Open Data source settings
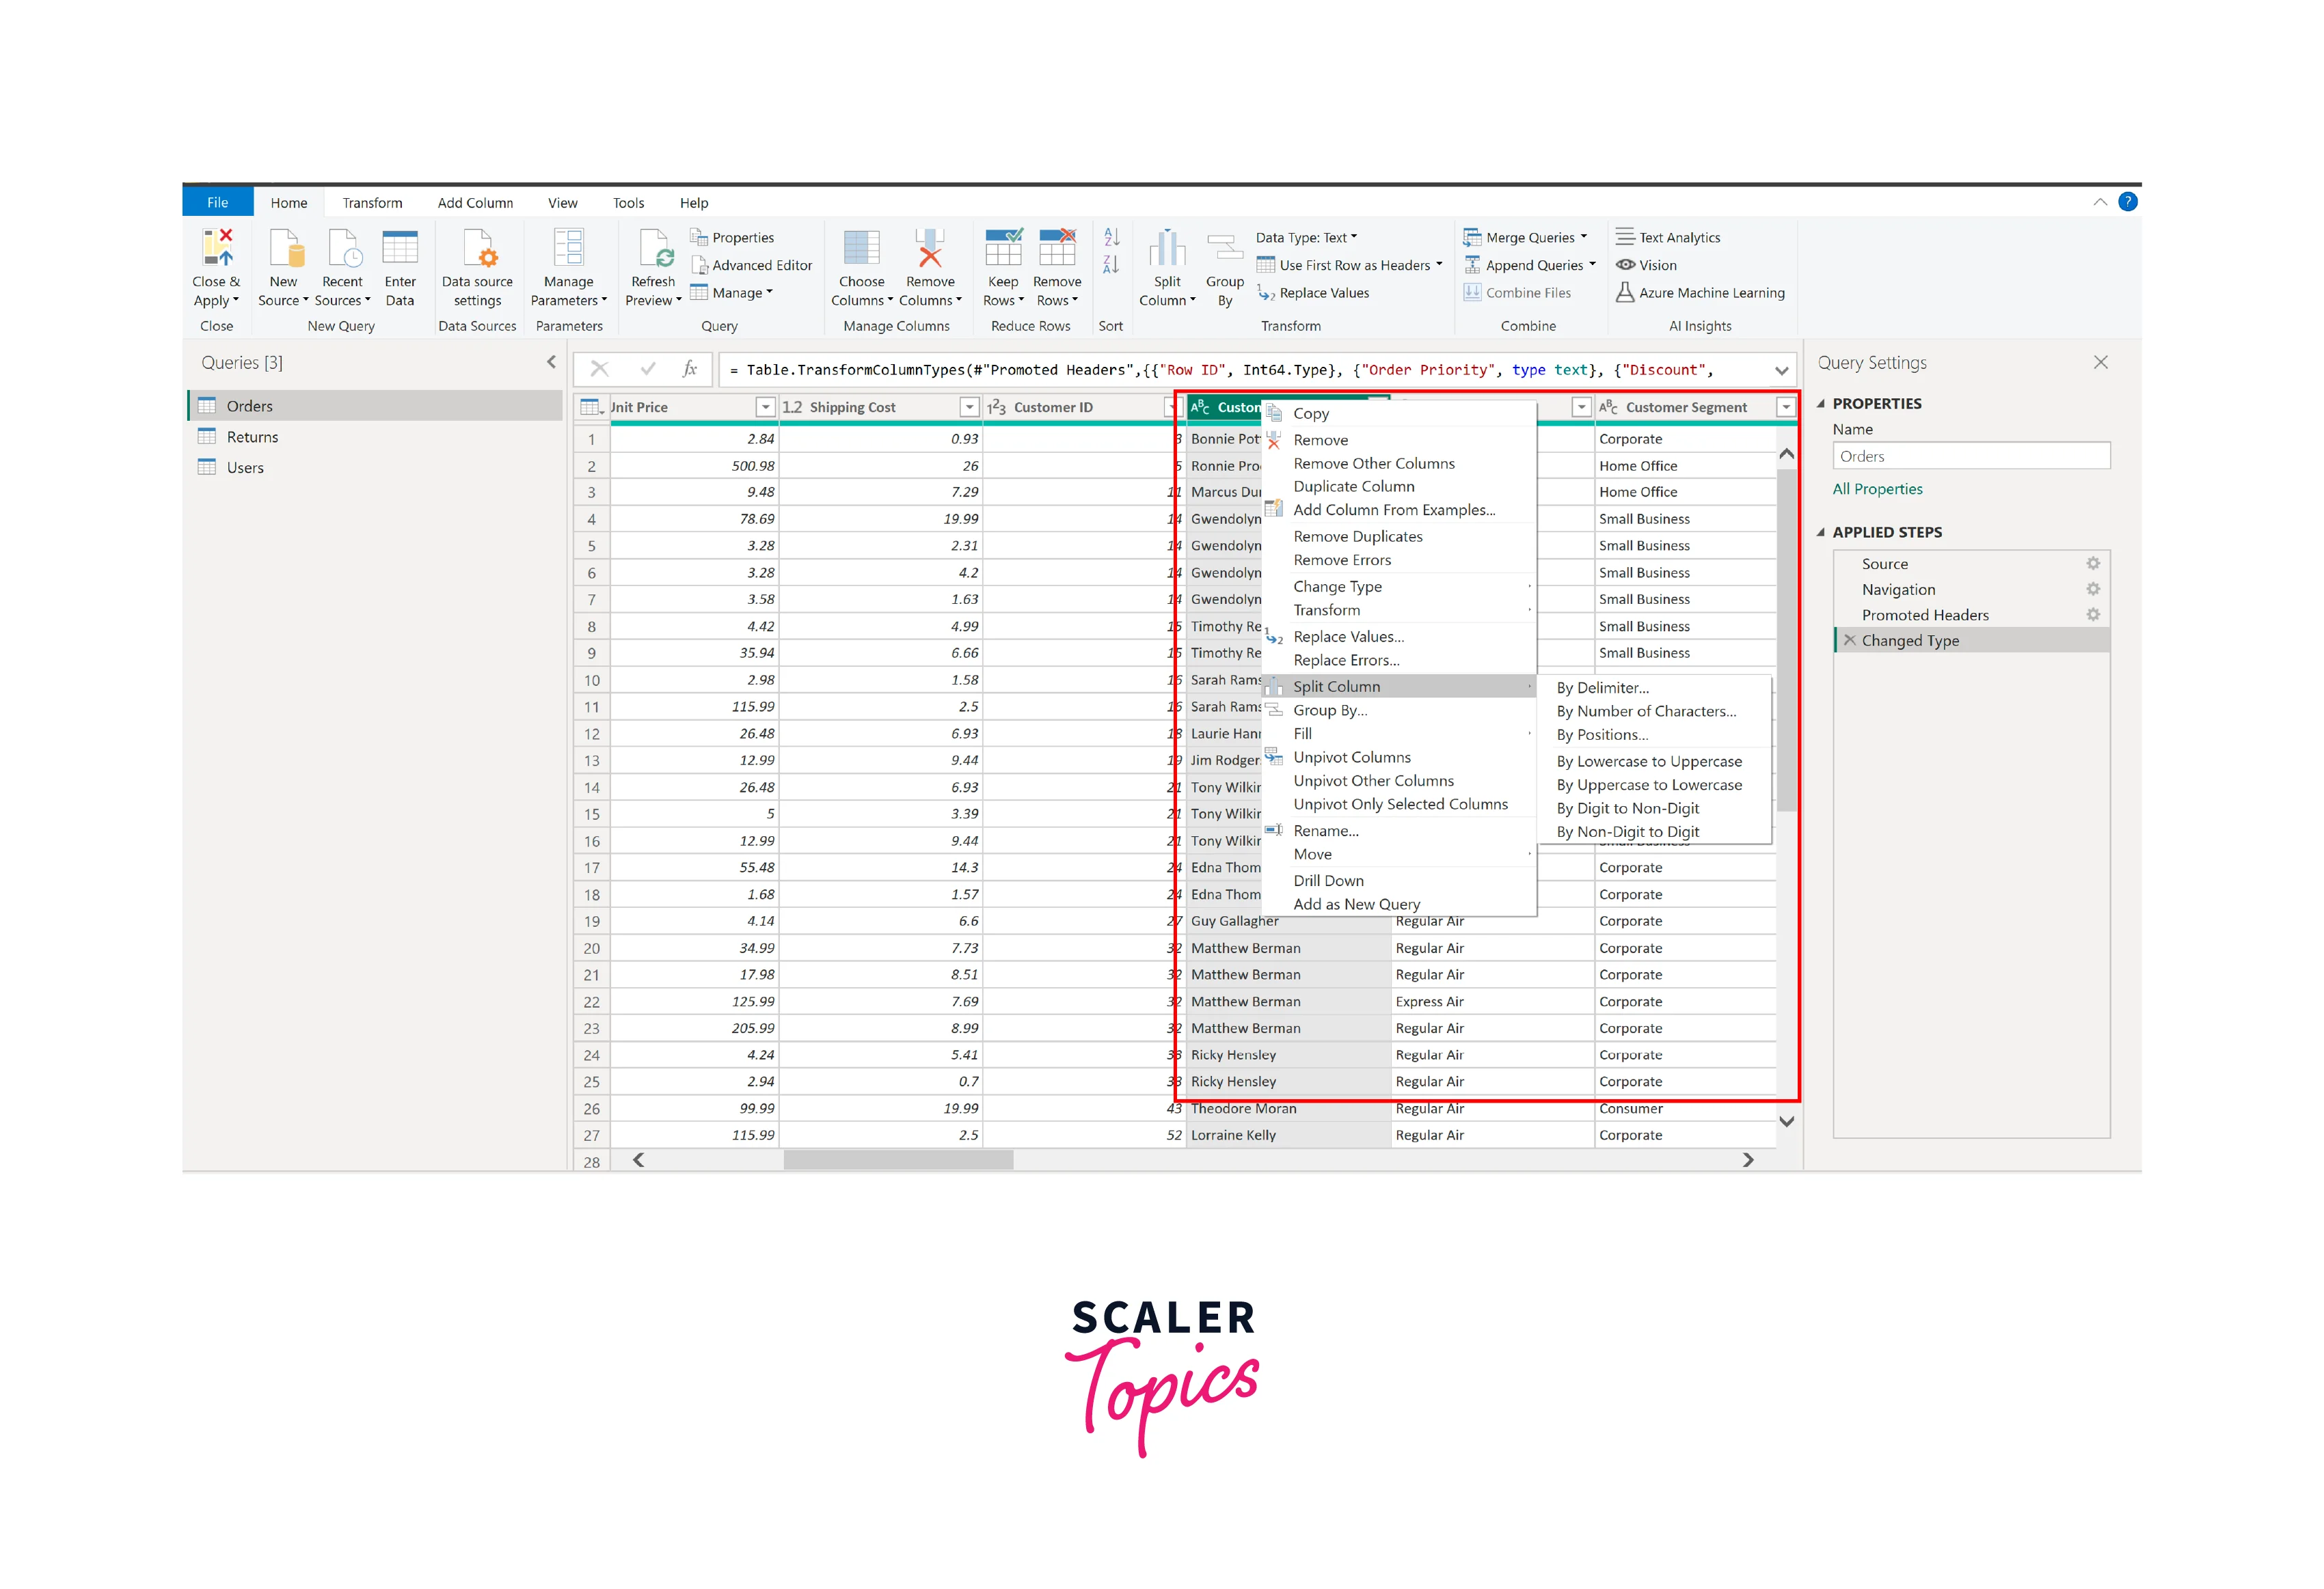Viewport: 2324px width, 1589px height. [x=477, y=248]
